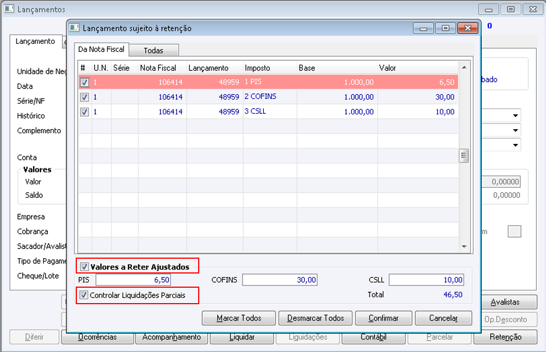Click the dialog's title bar window icon
Screen dimensions: 546x352
75,28
